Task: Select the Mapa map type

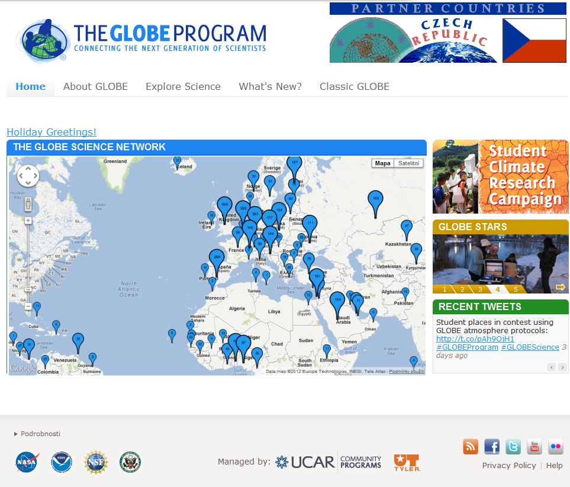Action: pyautogui.click(x=383, y=163)
